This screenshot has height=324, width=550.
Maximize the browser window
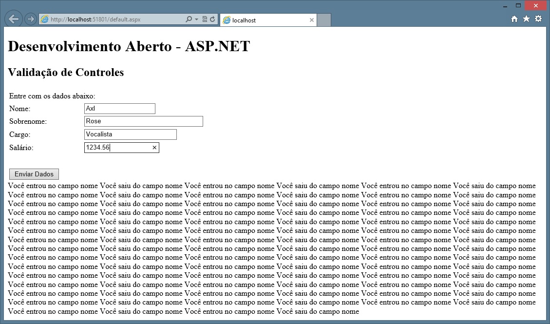[x=518, y=6]
